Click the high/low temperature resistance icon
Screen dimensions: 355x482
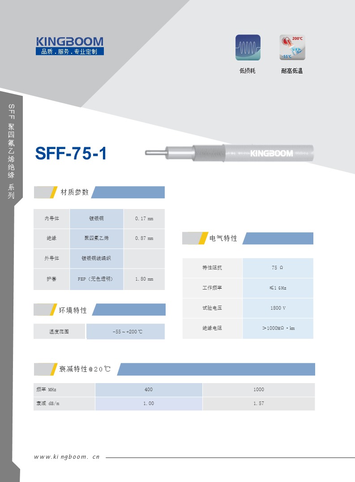292,47
